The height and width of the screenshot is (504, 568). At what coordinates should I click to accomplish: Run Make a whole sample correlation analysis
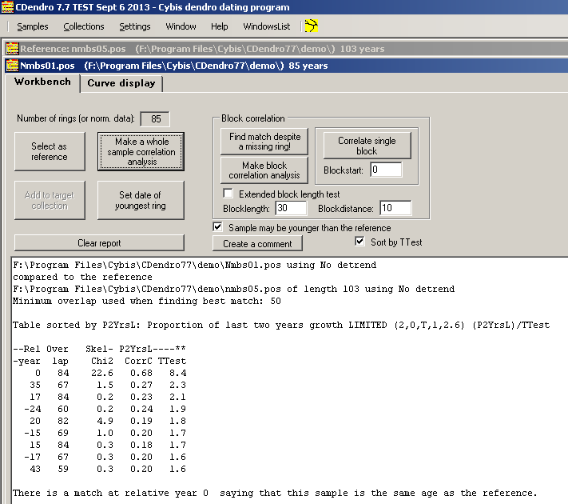click(141, 151)
